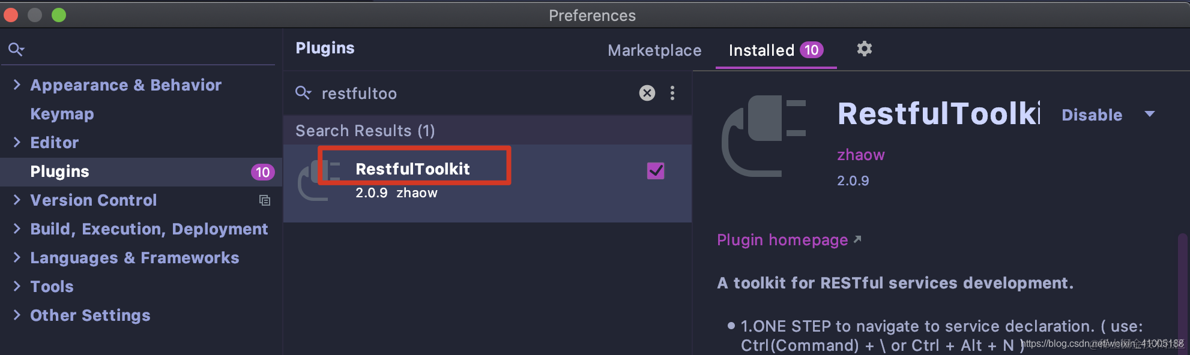Click the Preferences search magnifier icon

(16, 49)
